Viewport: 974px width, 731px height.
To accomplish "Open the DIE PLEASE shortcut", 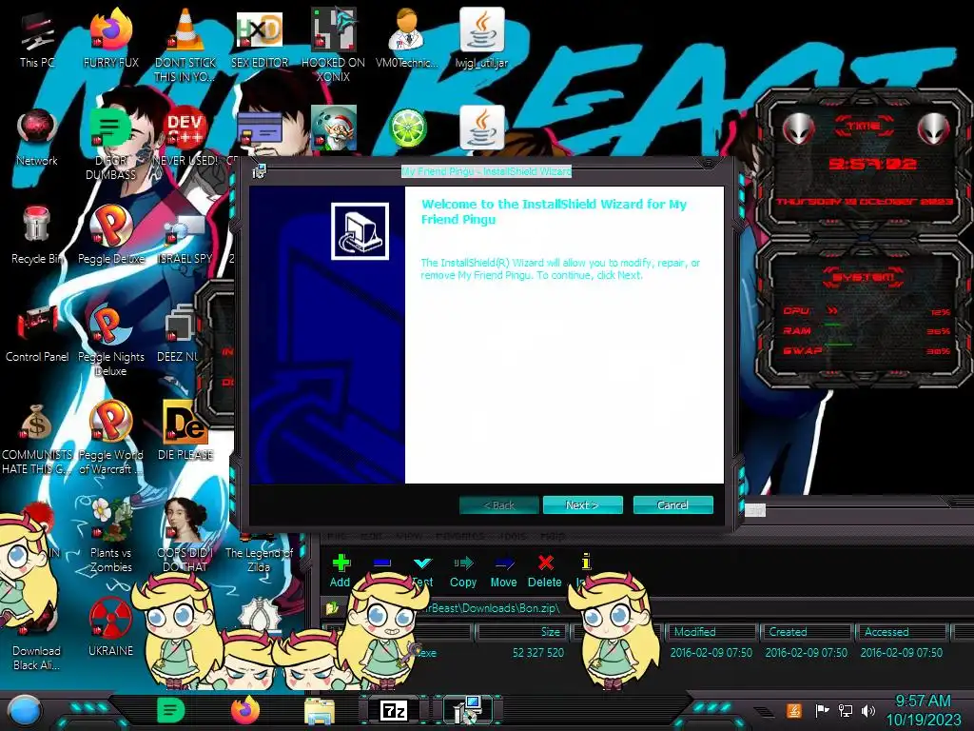I will [x=185, y=430].
